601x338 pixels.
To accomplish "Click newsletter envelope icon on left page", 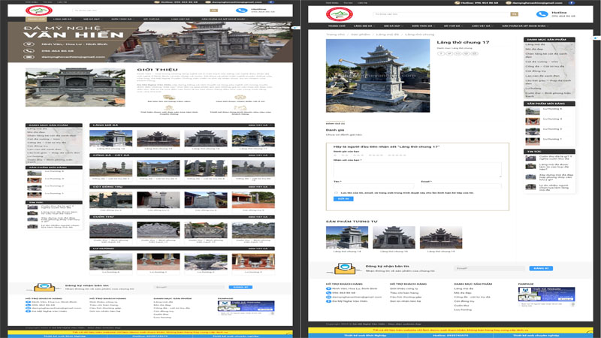I will coord(44,287).
